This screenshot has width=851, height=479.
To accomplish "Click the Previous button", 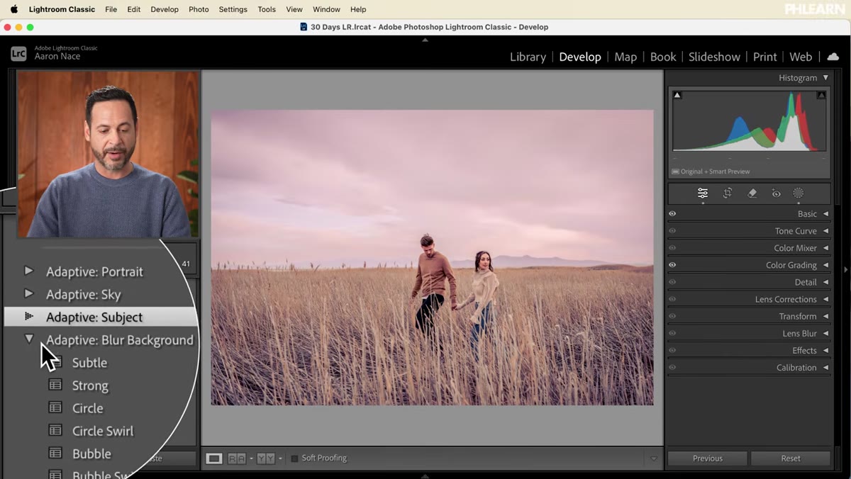I will [707, 458].
